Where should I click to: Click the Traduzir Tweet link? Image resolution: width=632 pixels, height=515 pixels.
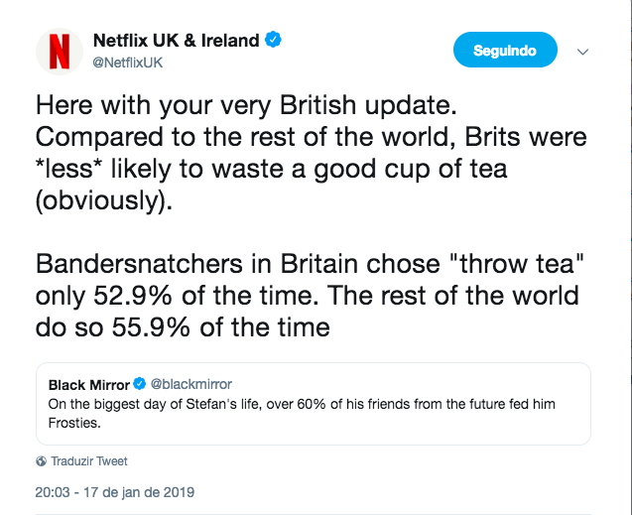(x=89, y=461)
